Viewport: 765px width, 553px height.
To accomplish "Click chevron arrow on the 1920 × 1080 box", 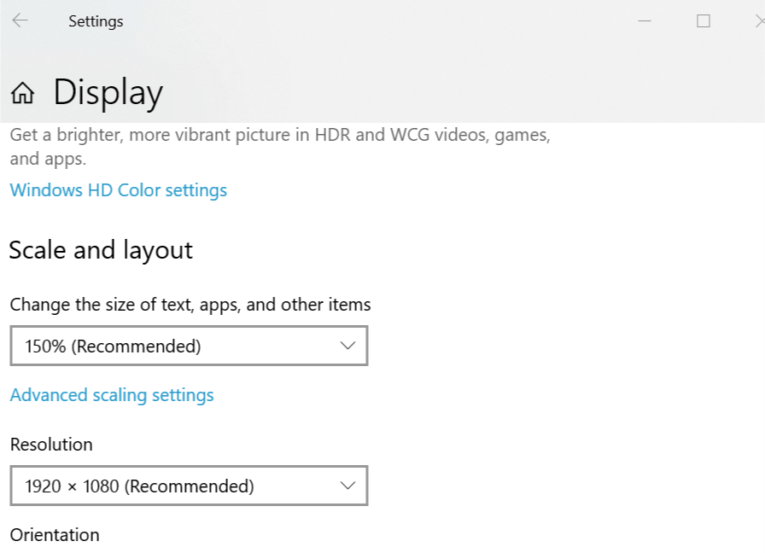I will coord(347,486).
